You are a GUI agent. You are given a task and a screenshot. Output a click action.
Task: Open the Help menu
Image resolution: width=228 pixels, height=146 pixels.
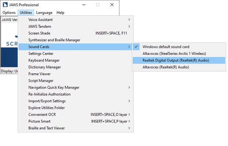click(x=60, y=13)
